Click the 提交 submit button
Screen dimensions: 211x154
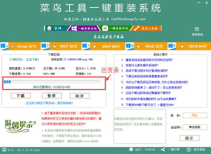tap(189, 138)
